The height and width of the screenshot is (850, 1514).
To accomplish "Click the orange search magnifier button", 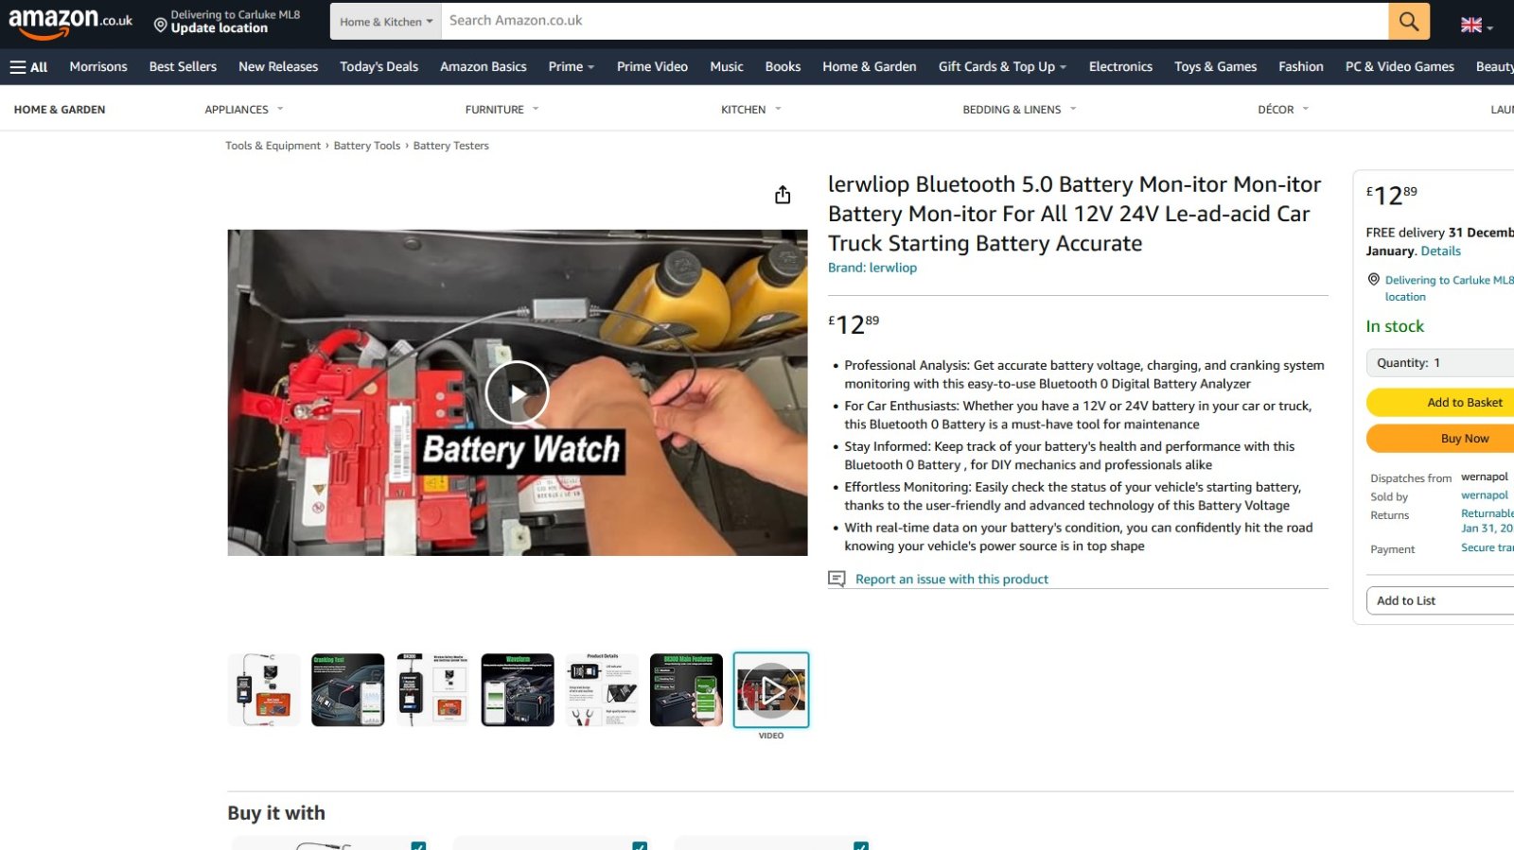I will 1408,21.
